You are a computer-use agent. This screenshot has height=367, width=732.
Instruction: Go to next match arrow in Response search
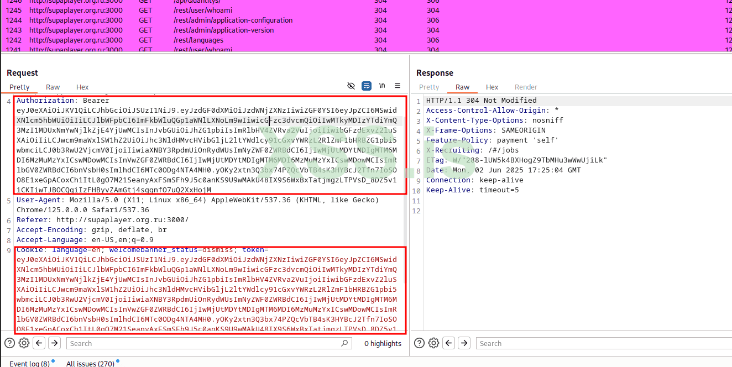click(464, 343)
